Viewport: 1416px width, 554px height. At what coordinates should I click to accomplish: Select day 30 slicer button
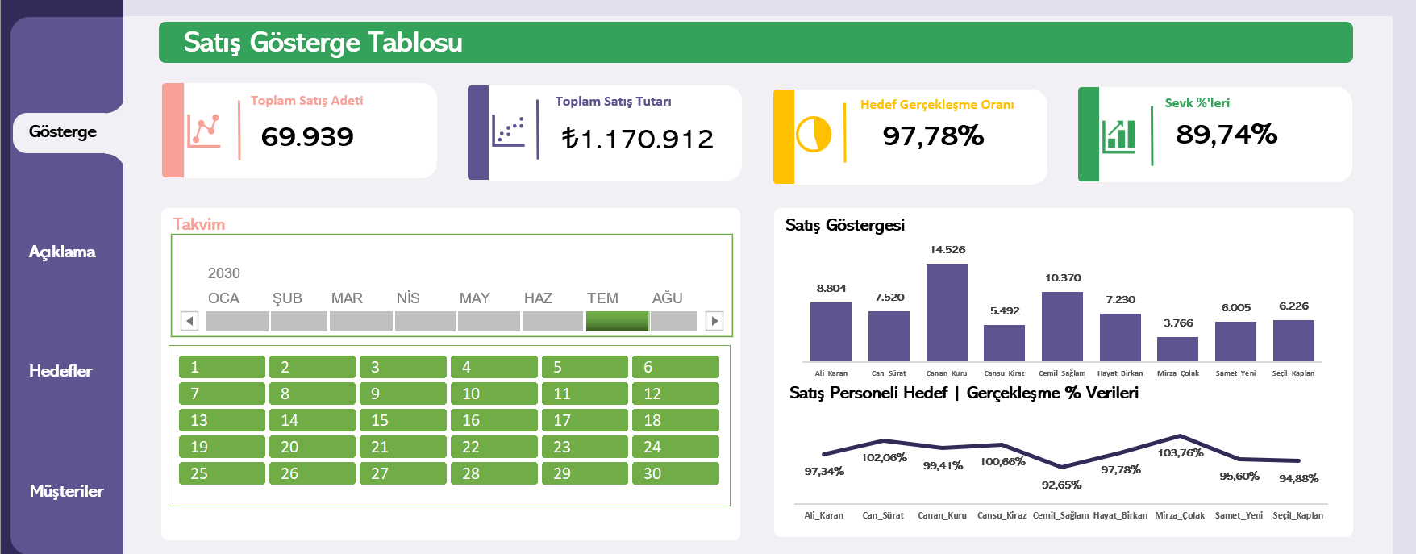(x=675, y=473)
